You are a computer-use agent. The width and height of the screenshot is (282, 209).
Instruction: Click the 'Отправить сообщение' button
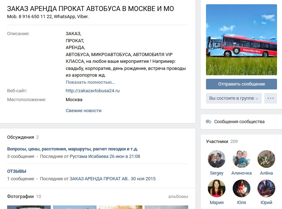point(242,84)
